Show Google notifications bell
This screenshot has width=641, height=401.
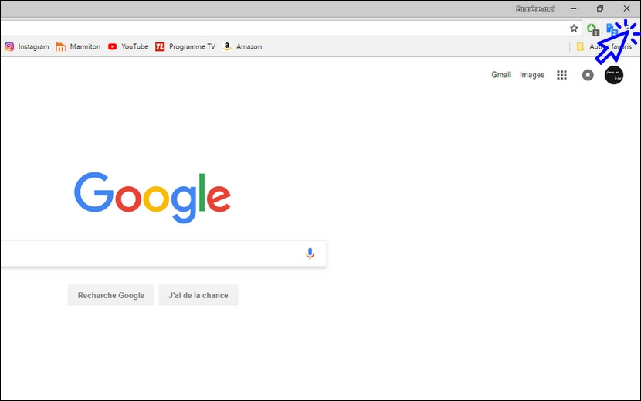tap(588, 75)
